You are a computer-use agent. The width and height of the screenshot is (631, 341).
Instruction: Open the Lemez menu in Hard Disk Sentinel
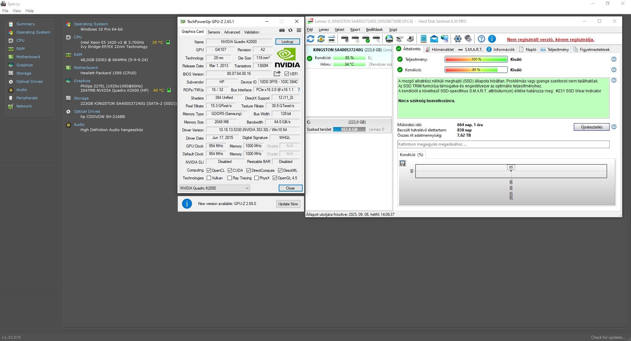[324, 30]
